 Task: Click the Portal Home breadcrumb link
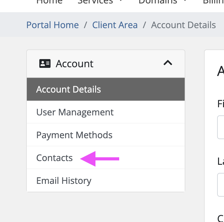52,25
